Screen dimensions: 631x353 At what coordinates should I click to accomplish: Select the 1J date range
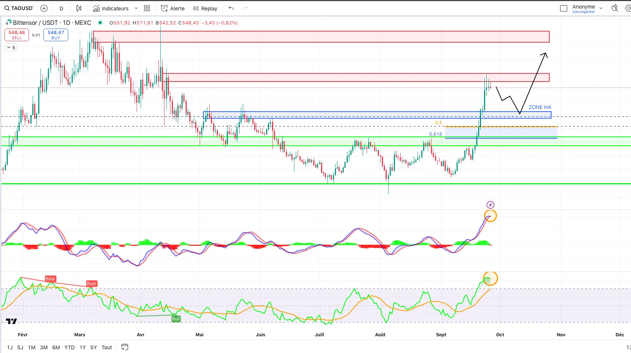pyautogui.click(x=10, y=347)
